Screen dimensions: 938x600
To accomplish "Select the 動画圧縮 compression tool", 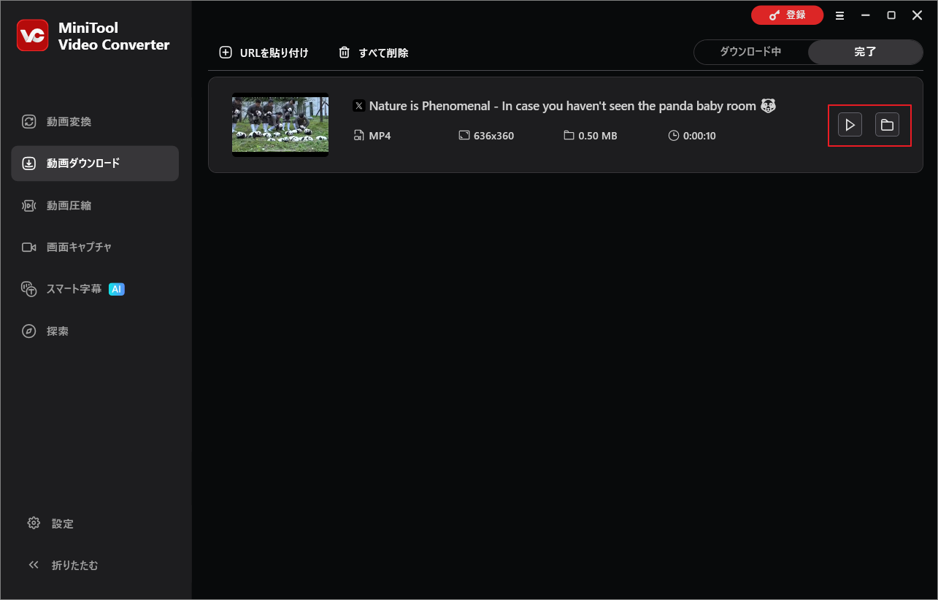I will click(x=28, y=205).
